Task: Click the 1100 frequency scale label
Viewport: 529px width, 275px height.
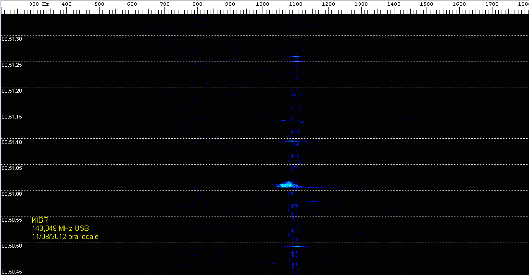Action: (295, 4)
